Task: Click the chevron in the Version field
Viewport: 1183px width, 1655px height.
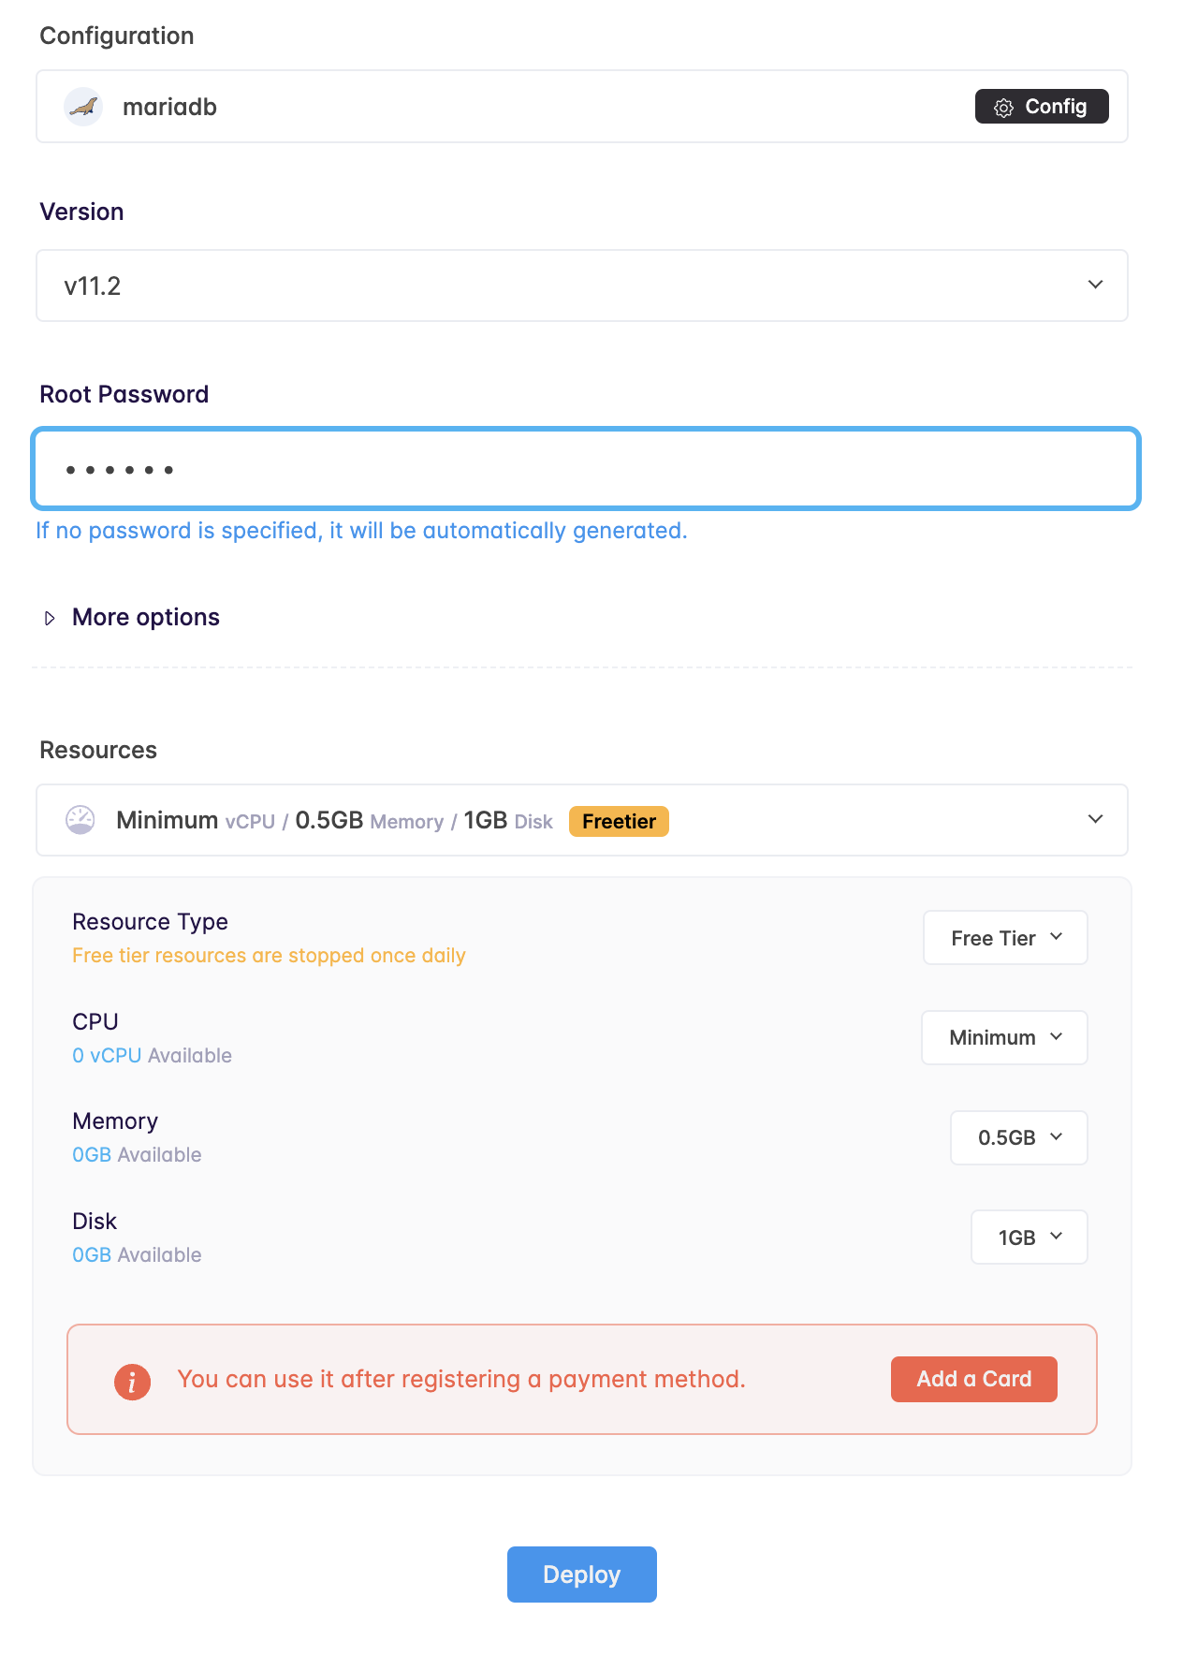Action: point(1095,285)
